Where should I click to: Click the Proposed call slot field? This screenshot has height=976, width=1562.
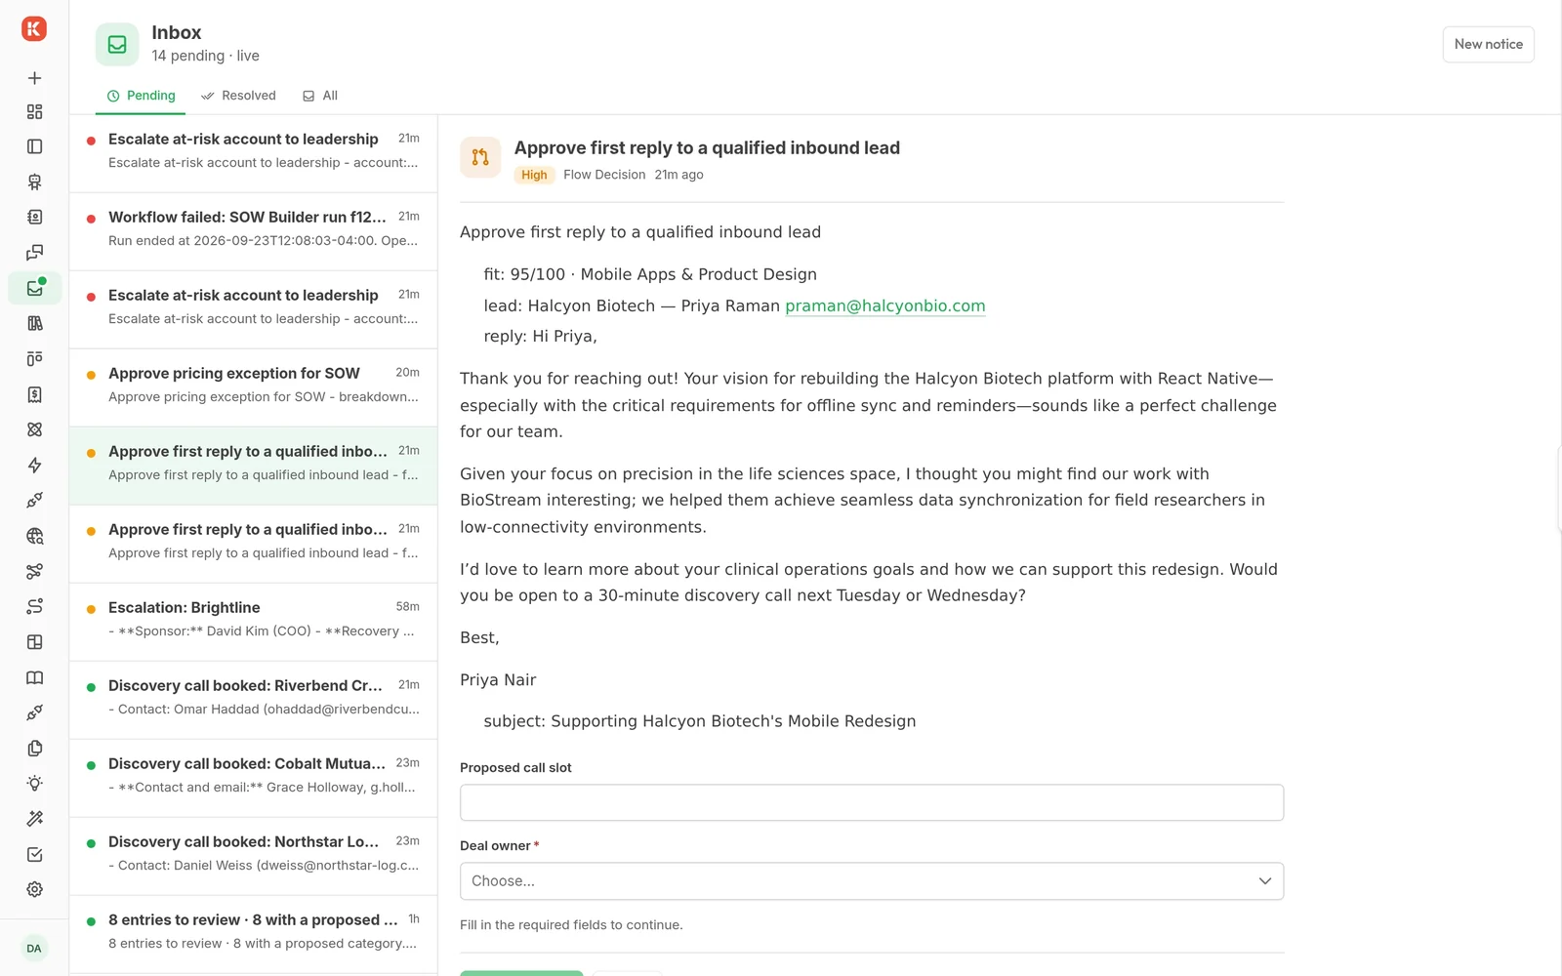(872, 802)
